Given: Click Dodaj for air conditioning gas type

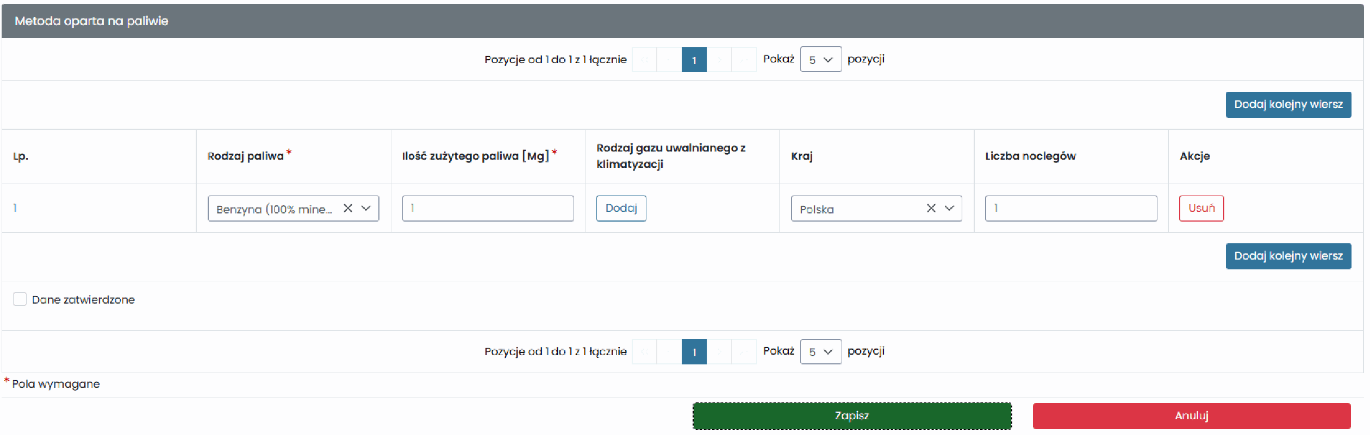Looking at the screenshot, I should pyautogui.click(x=621, y=209).
